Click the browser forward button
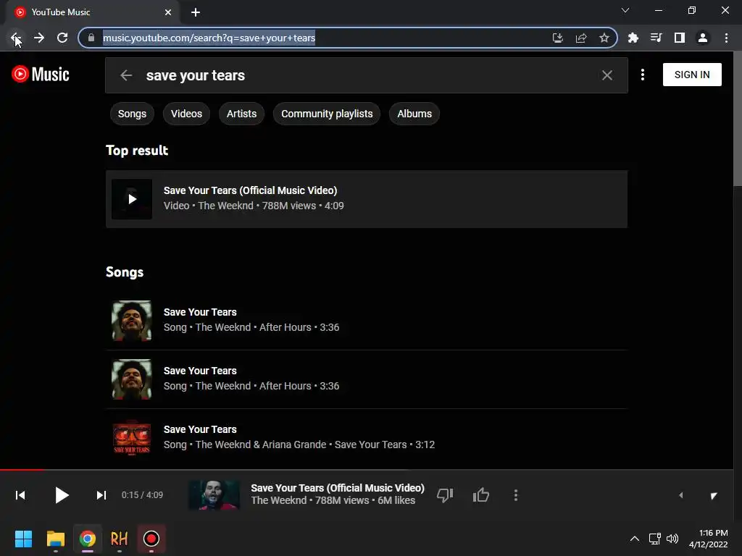This screenshot has width=742, height=556. point(39,38)
